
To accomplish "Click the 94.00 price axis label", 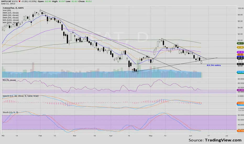I will tap(240, 28).
